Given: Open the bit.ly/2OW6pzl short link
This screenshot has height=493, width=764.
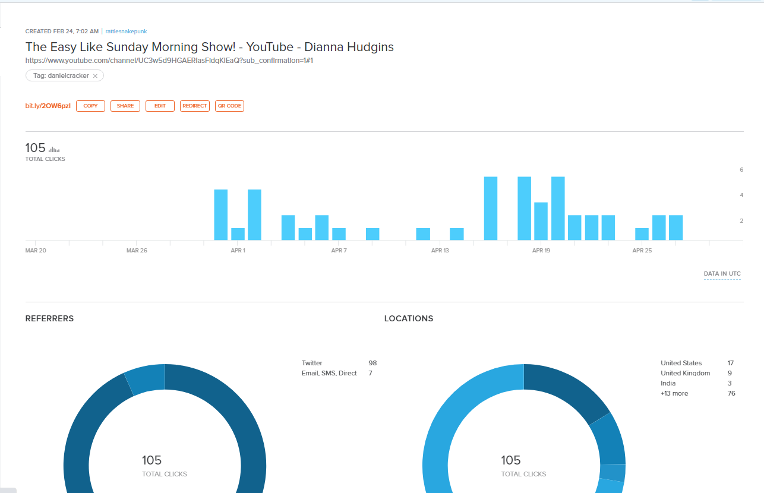Looking at the screenshot, I should click(x=48, y=106).
